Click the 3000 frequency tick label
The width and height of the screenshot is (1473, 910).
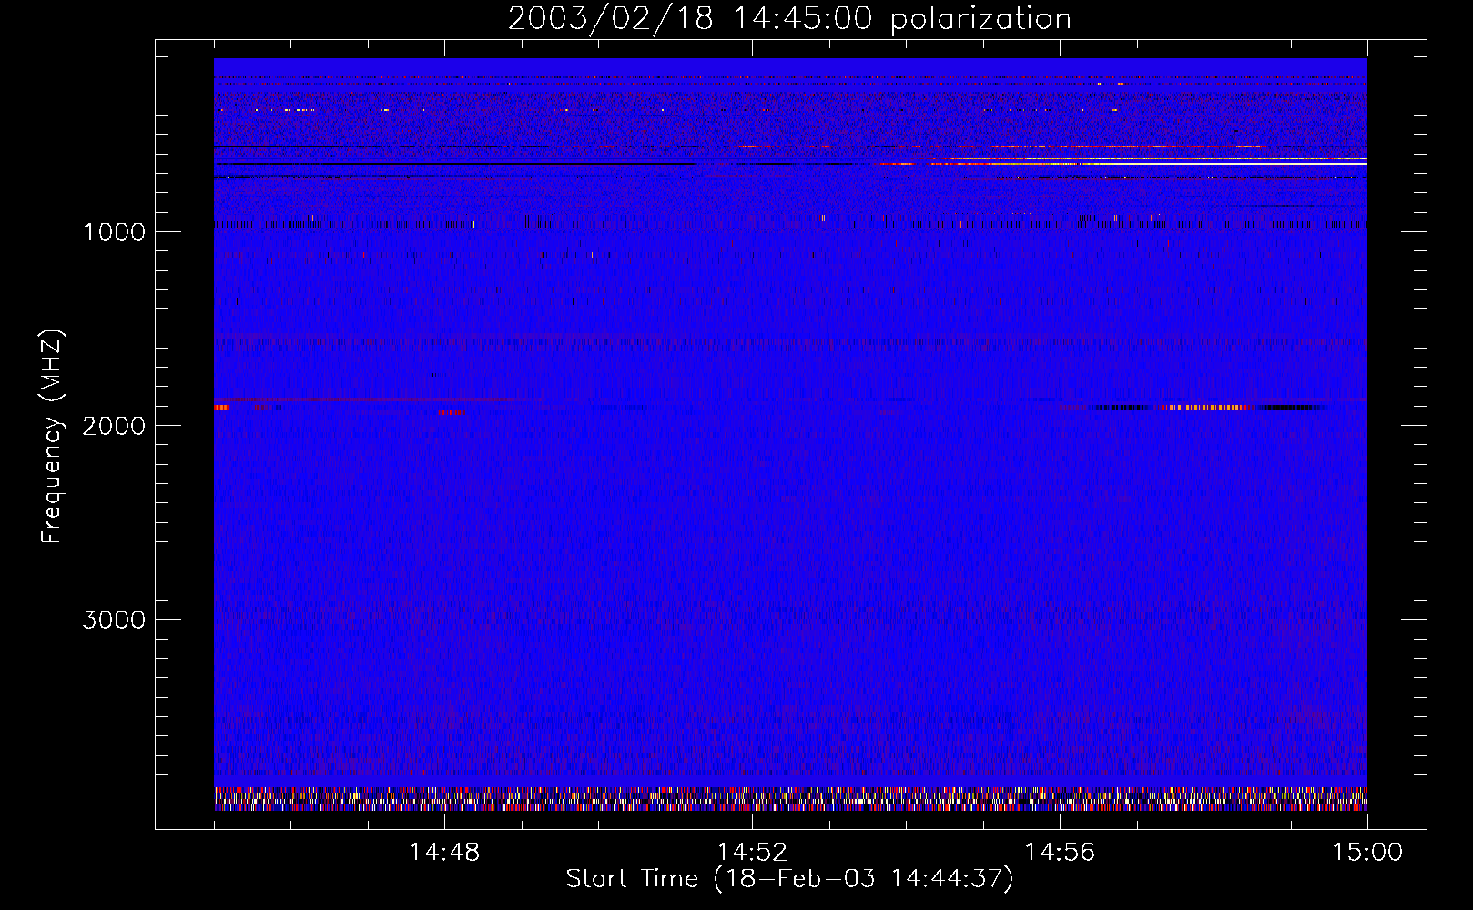coord(114,620)
